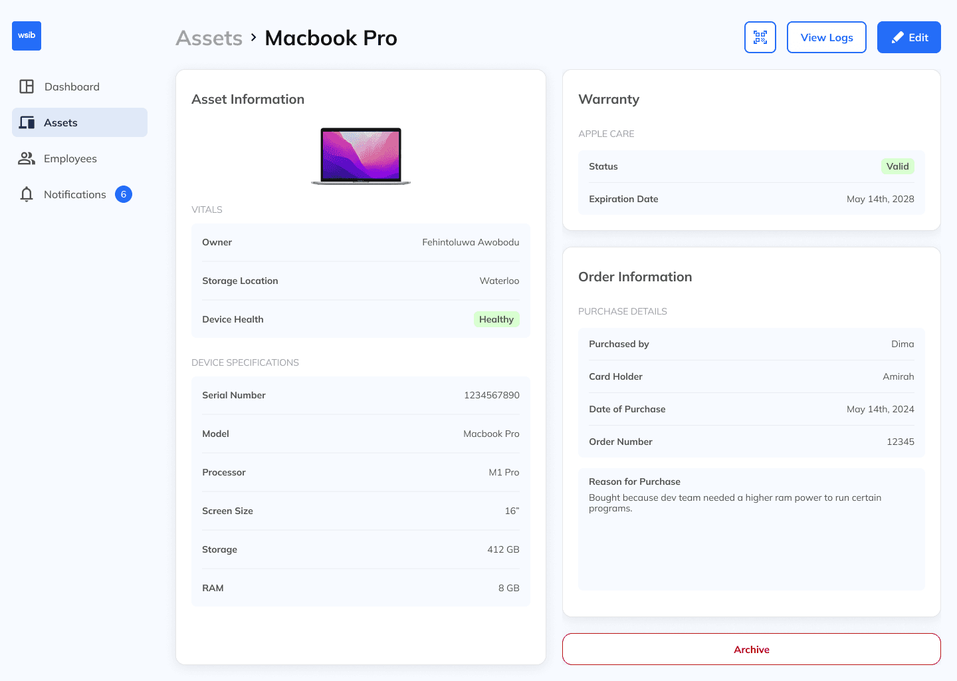Click the Processor row label
Viewport: 957px width, 681px height.
pos(224,472)
